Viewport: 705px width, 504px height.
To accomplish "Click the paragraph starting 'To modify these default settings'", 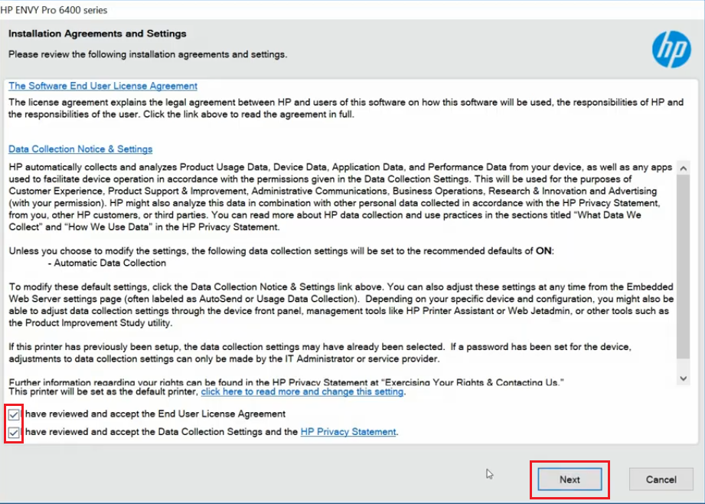I will (341, 305).
